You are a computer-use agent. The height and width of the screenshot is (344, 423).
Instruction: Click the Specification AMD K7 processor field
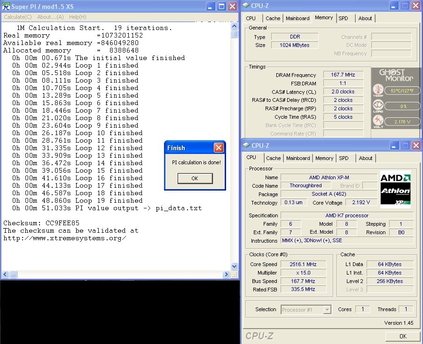[x=347, y=215]
